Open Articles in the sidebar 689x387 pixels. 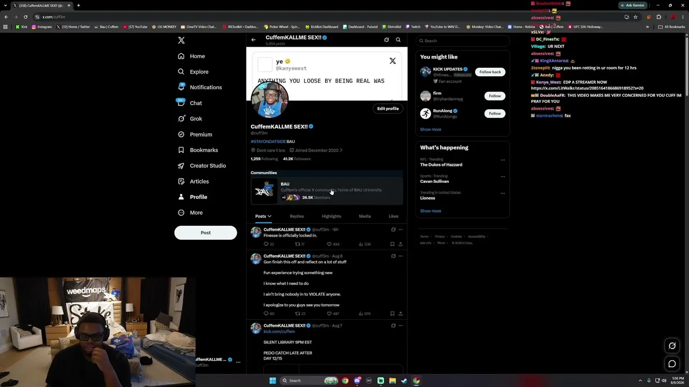click(193, 181)
